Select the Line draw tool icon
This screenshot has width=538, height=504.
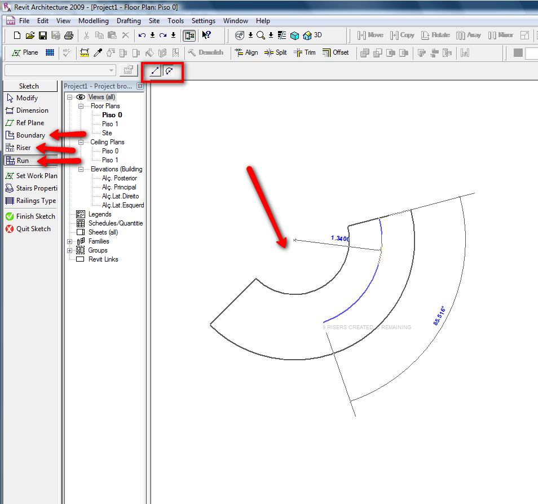coord(155,71)
